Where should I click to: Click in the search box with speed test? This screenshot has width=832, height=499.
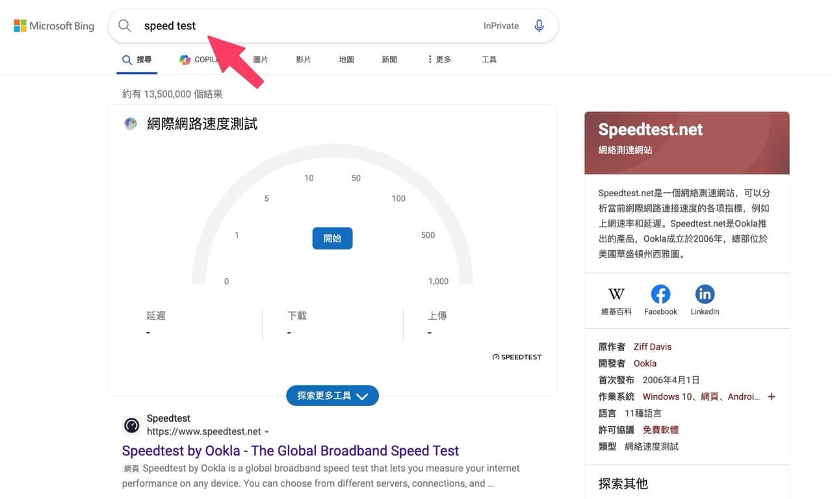click(333, 26)
